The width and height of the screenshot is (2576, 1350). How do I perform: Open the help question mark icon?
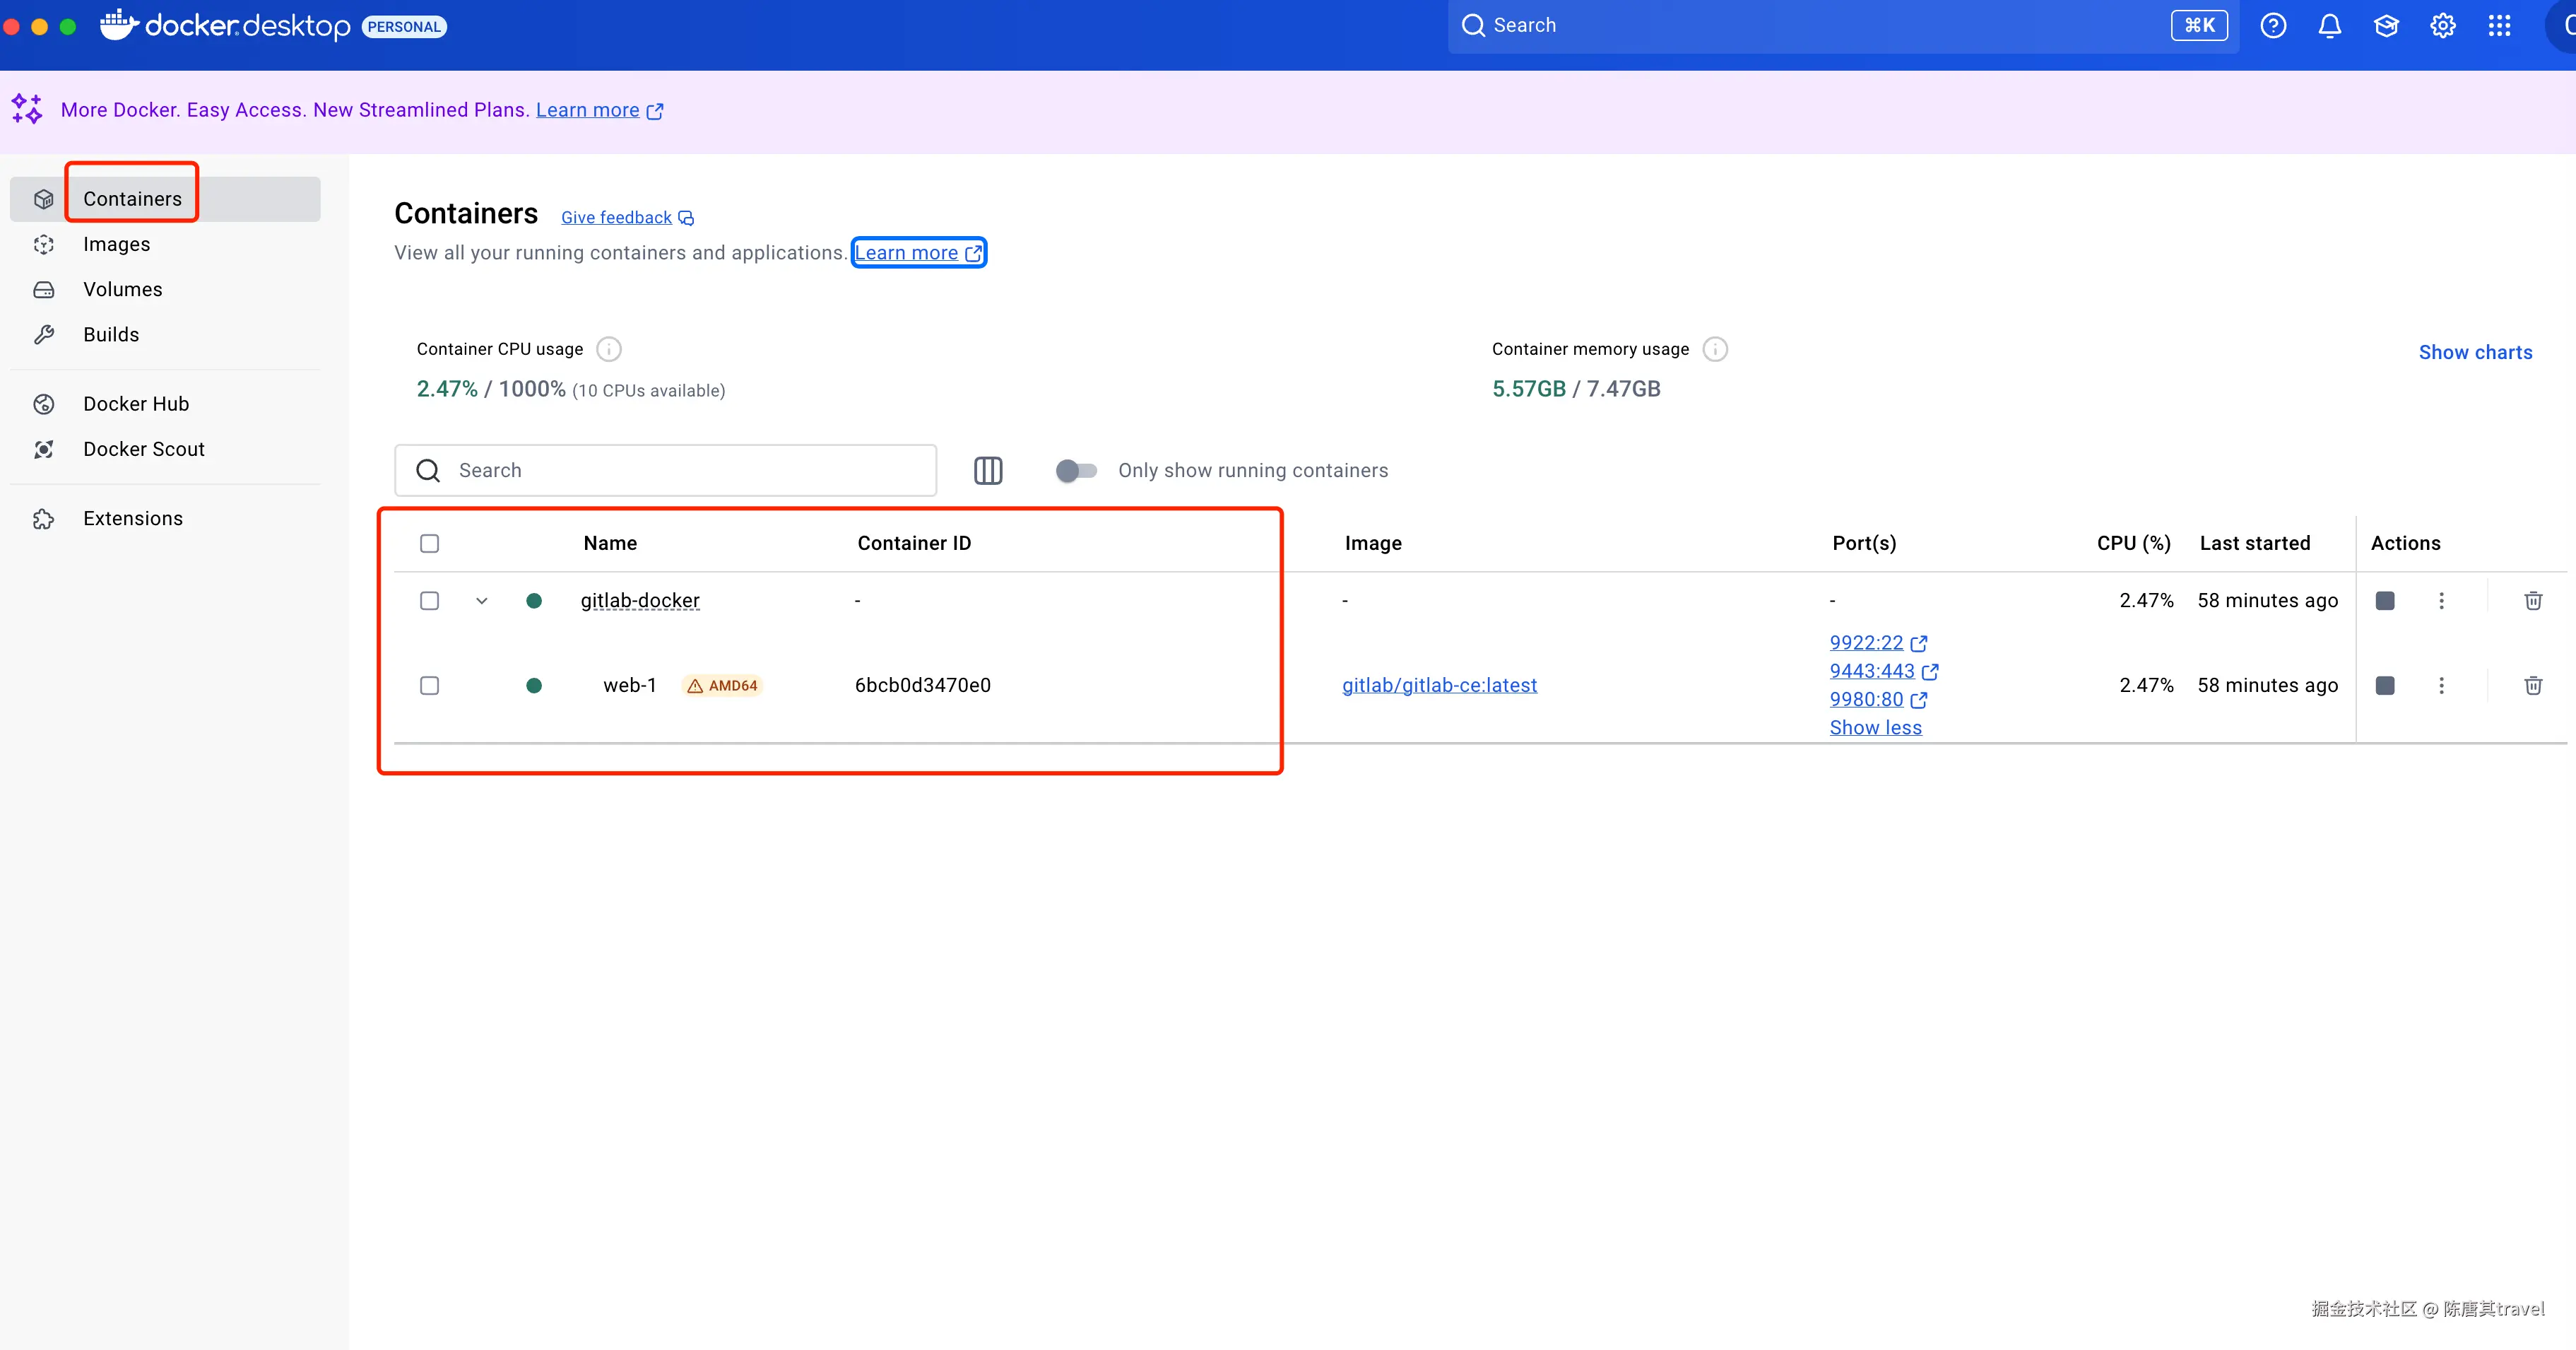(x=2273, y=26)
